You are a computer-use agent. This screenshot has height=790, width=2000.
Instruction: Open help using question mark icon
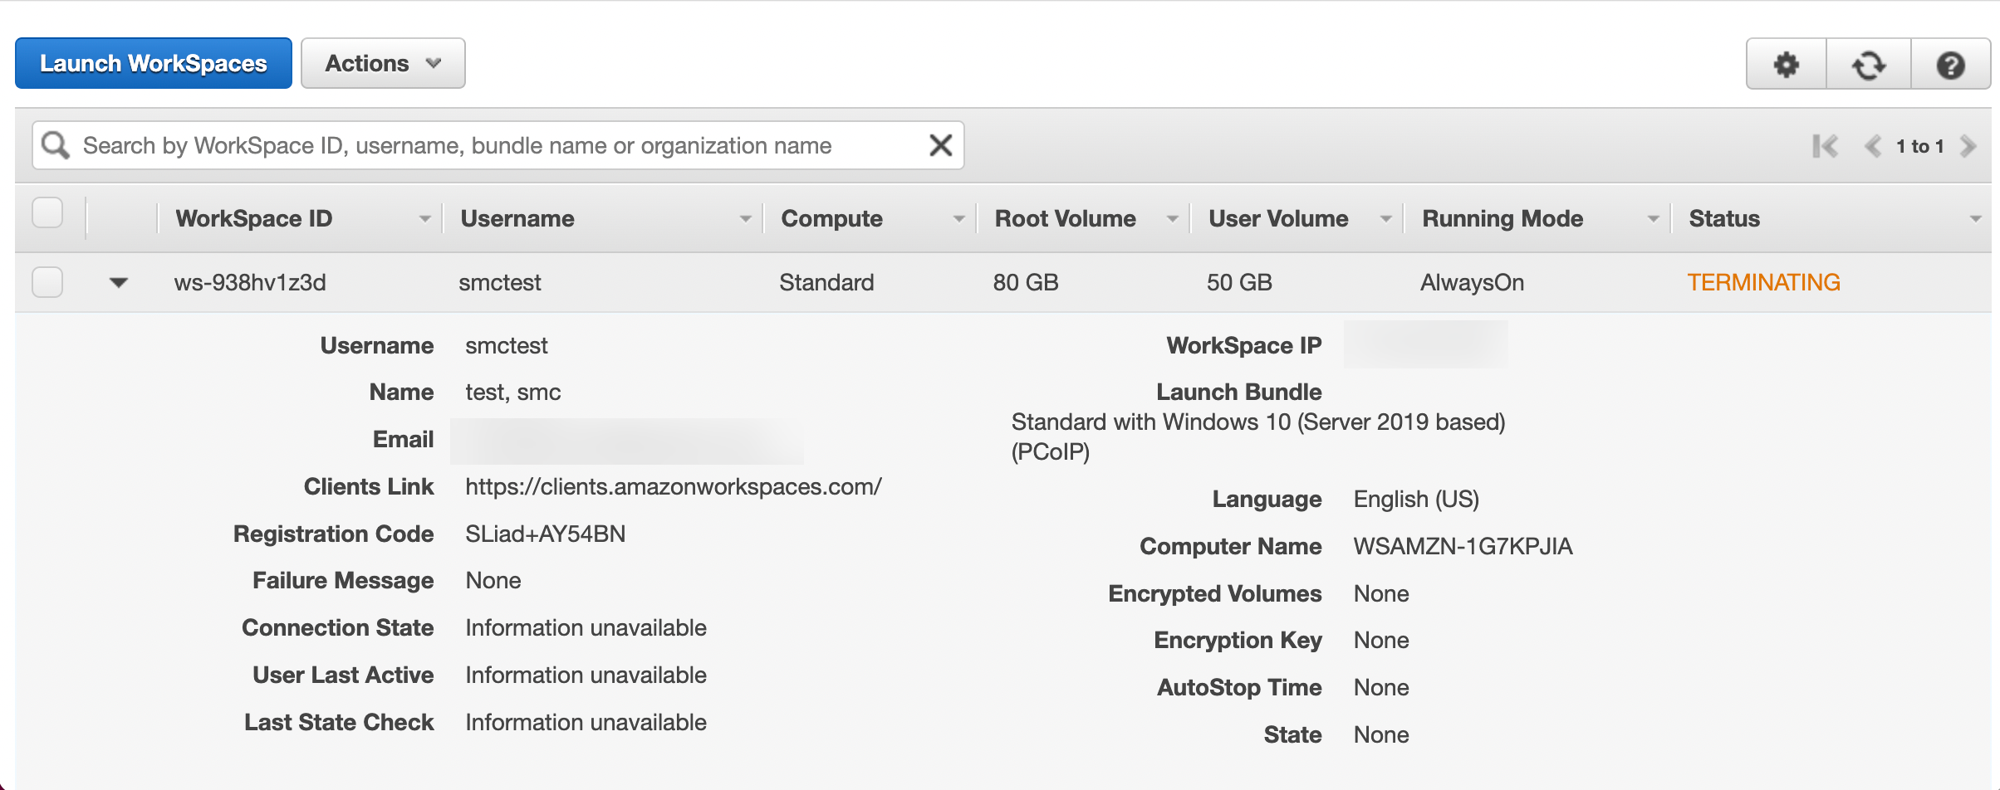1951,63
